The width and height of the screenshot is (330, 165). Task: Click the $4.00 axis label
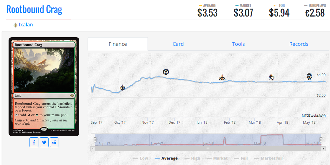pyautogui.click(x=321, y=75)
